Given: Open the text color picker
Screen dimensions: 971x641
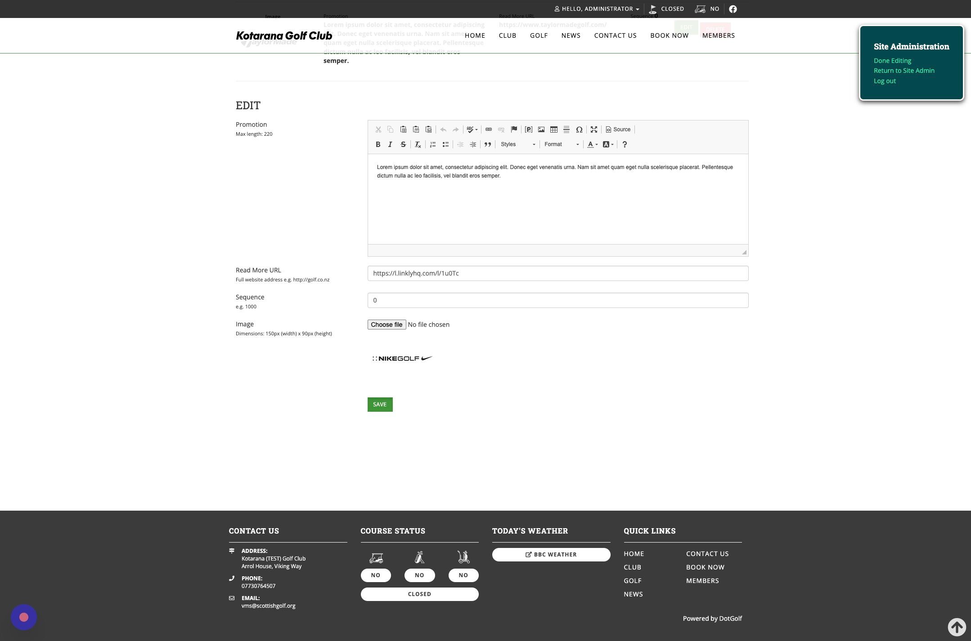Looking at the screenshot, I should point(592,144).
